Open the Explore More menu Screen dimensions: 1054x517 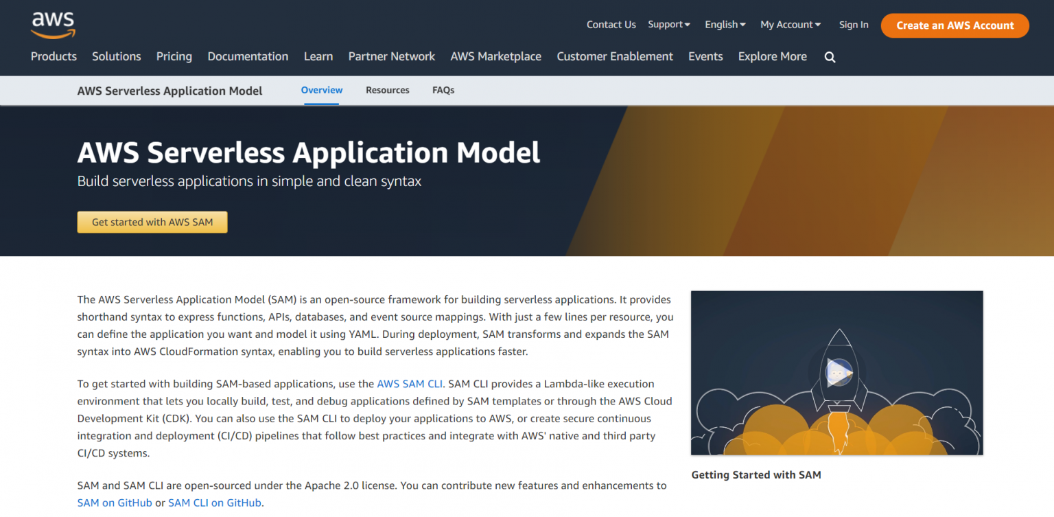(772, 56)
